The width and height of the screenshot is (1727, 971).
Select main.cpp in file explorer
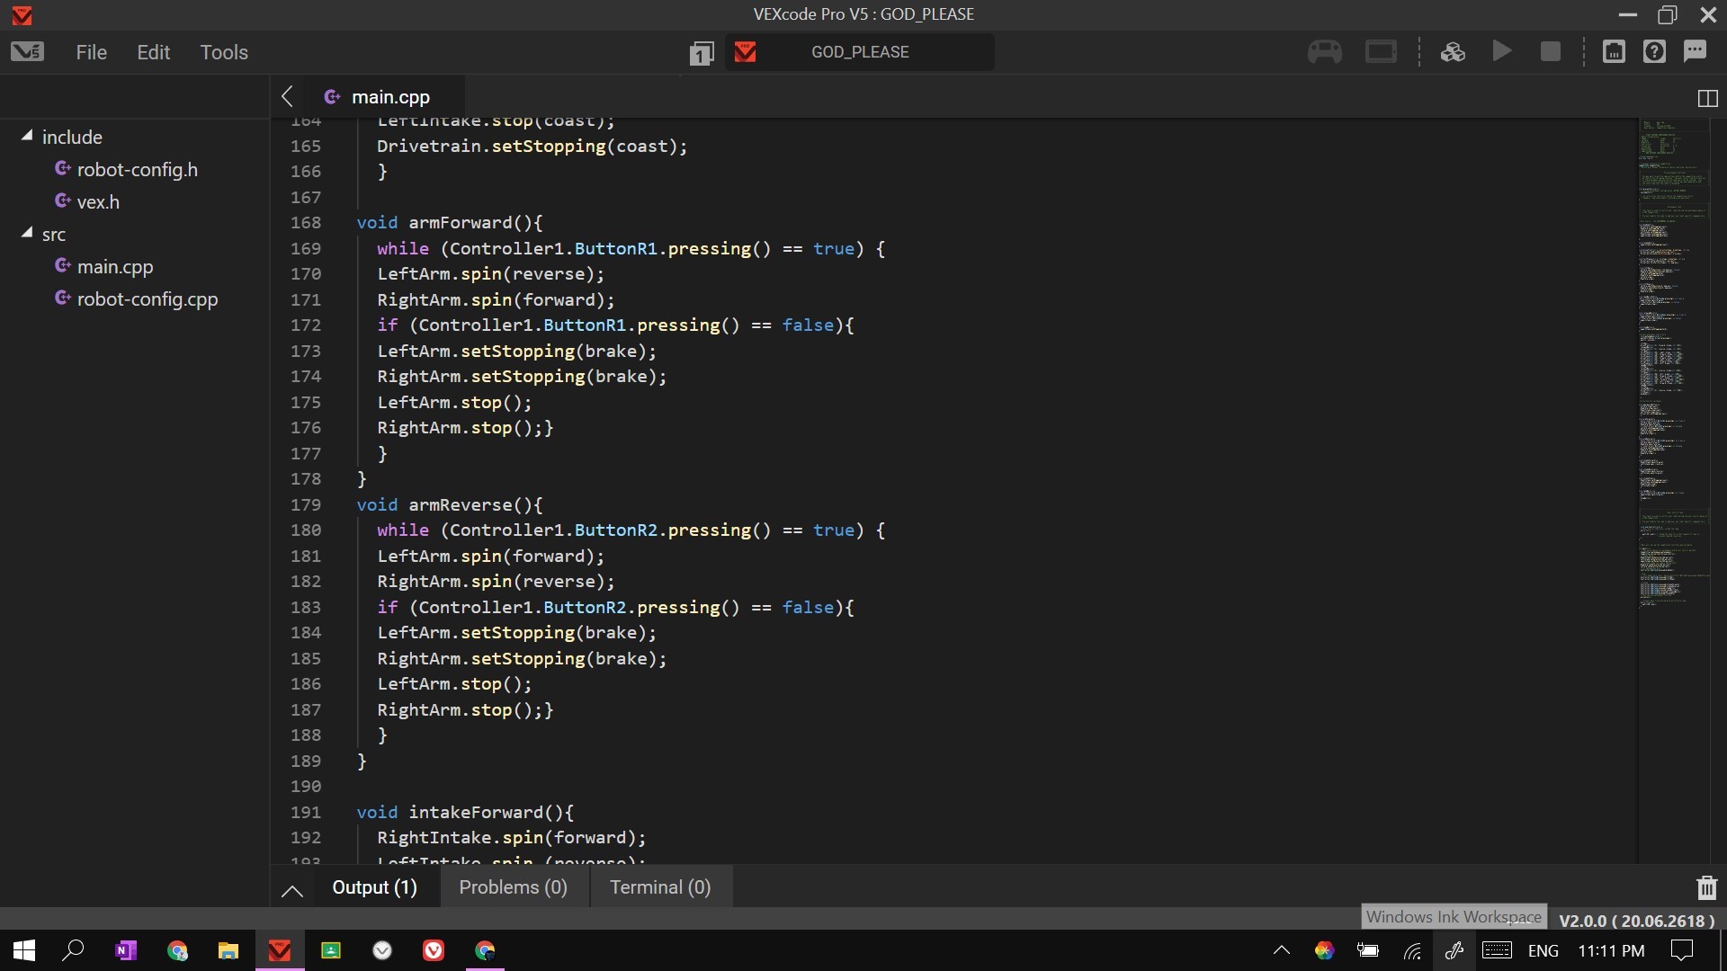[115, 265]
